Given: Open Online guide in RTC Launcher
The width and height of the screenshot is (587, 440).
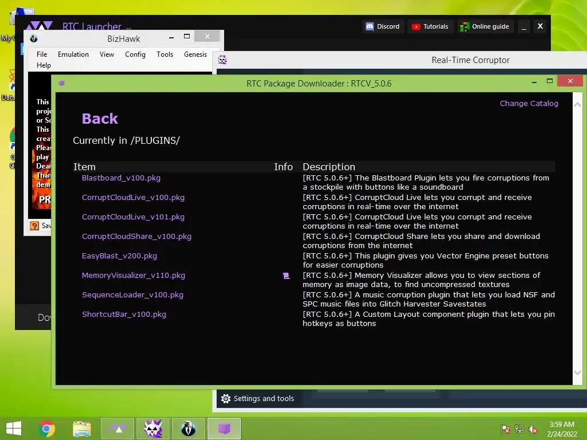Looking at the screenshot, I should pos(485,26).
